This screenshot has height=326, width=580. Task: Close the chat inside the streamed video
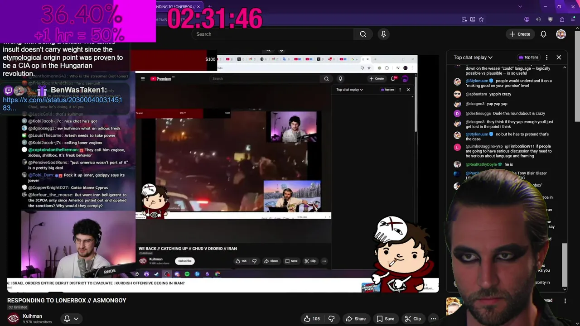point(408,90)
